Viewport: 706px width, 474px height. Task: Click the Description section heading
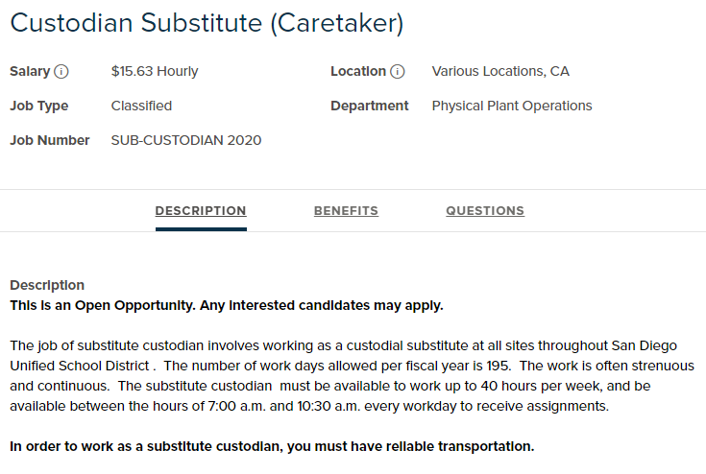click(47, 285)
